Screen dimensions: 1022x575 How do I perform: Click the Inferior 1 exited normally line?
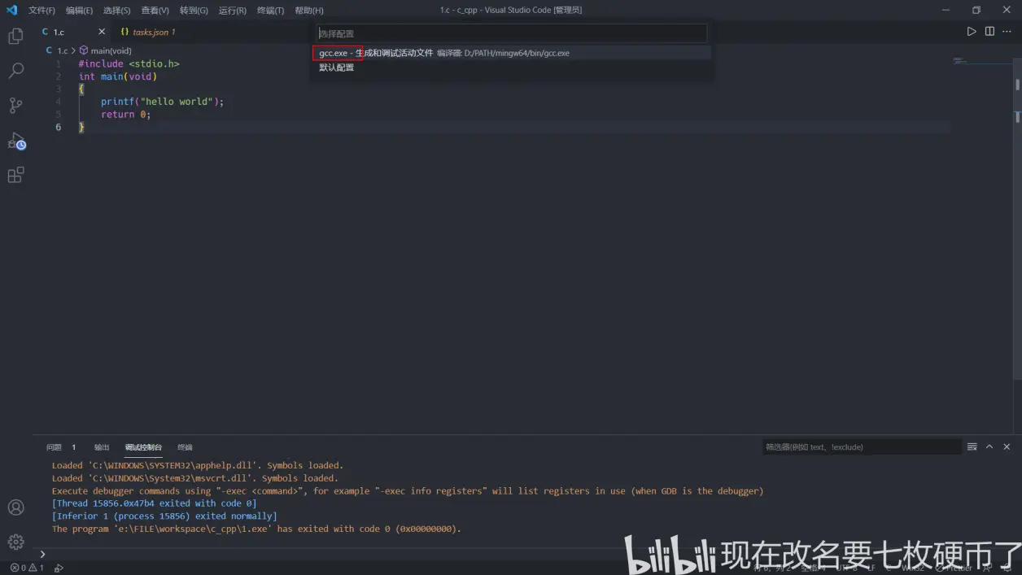pyautogui.click(x=164, y=516)
